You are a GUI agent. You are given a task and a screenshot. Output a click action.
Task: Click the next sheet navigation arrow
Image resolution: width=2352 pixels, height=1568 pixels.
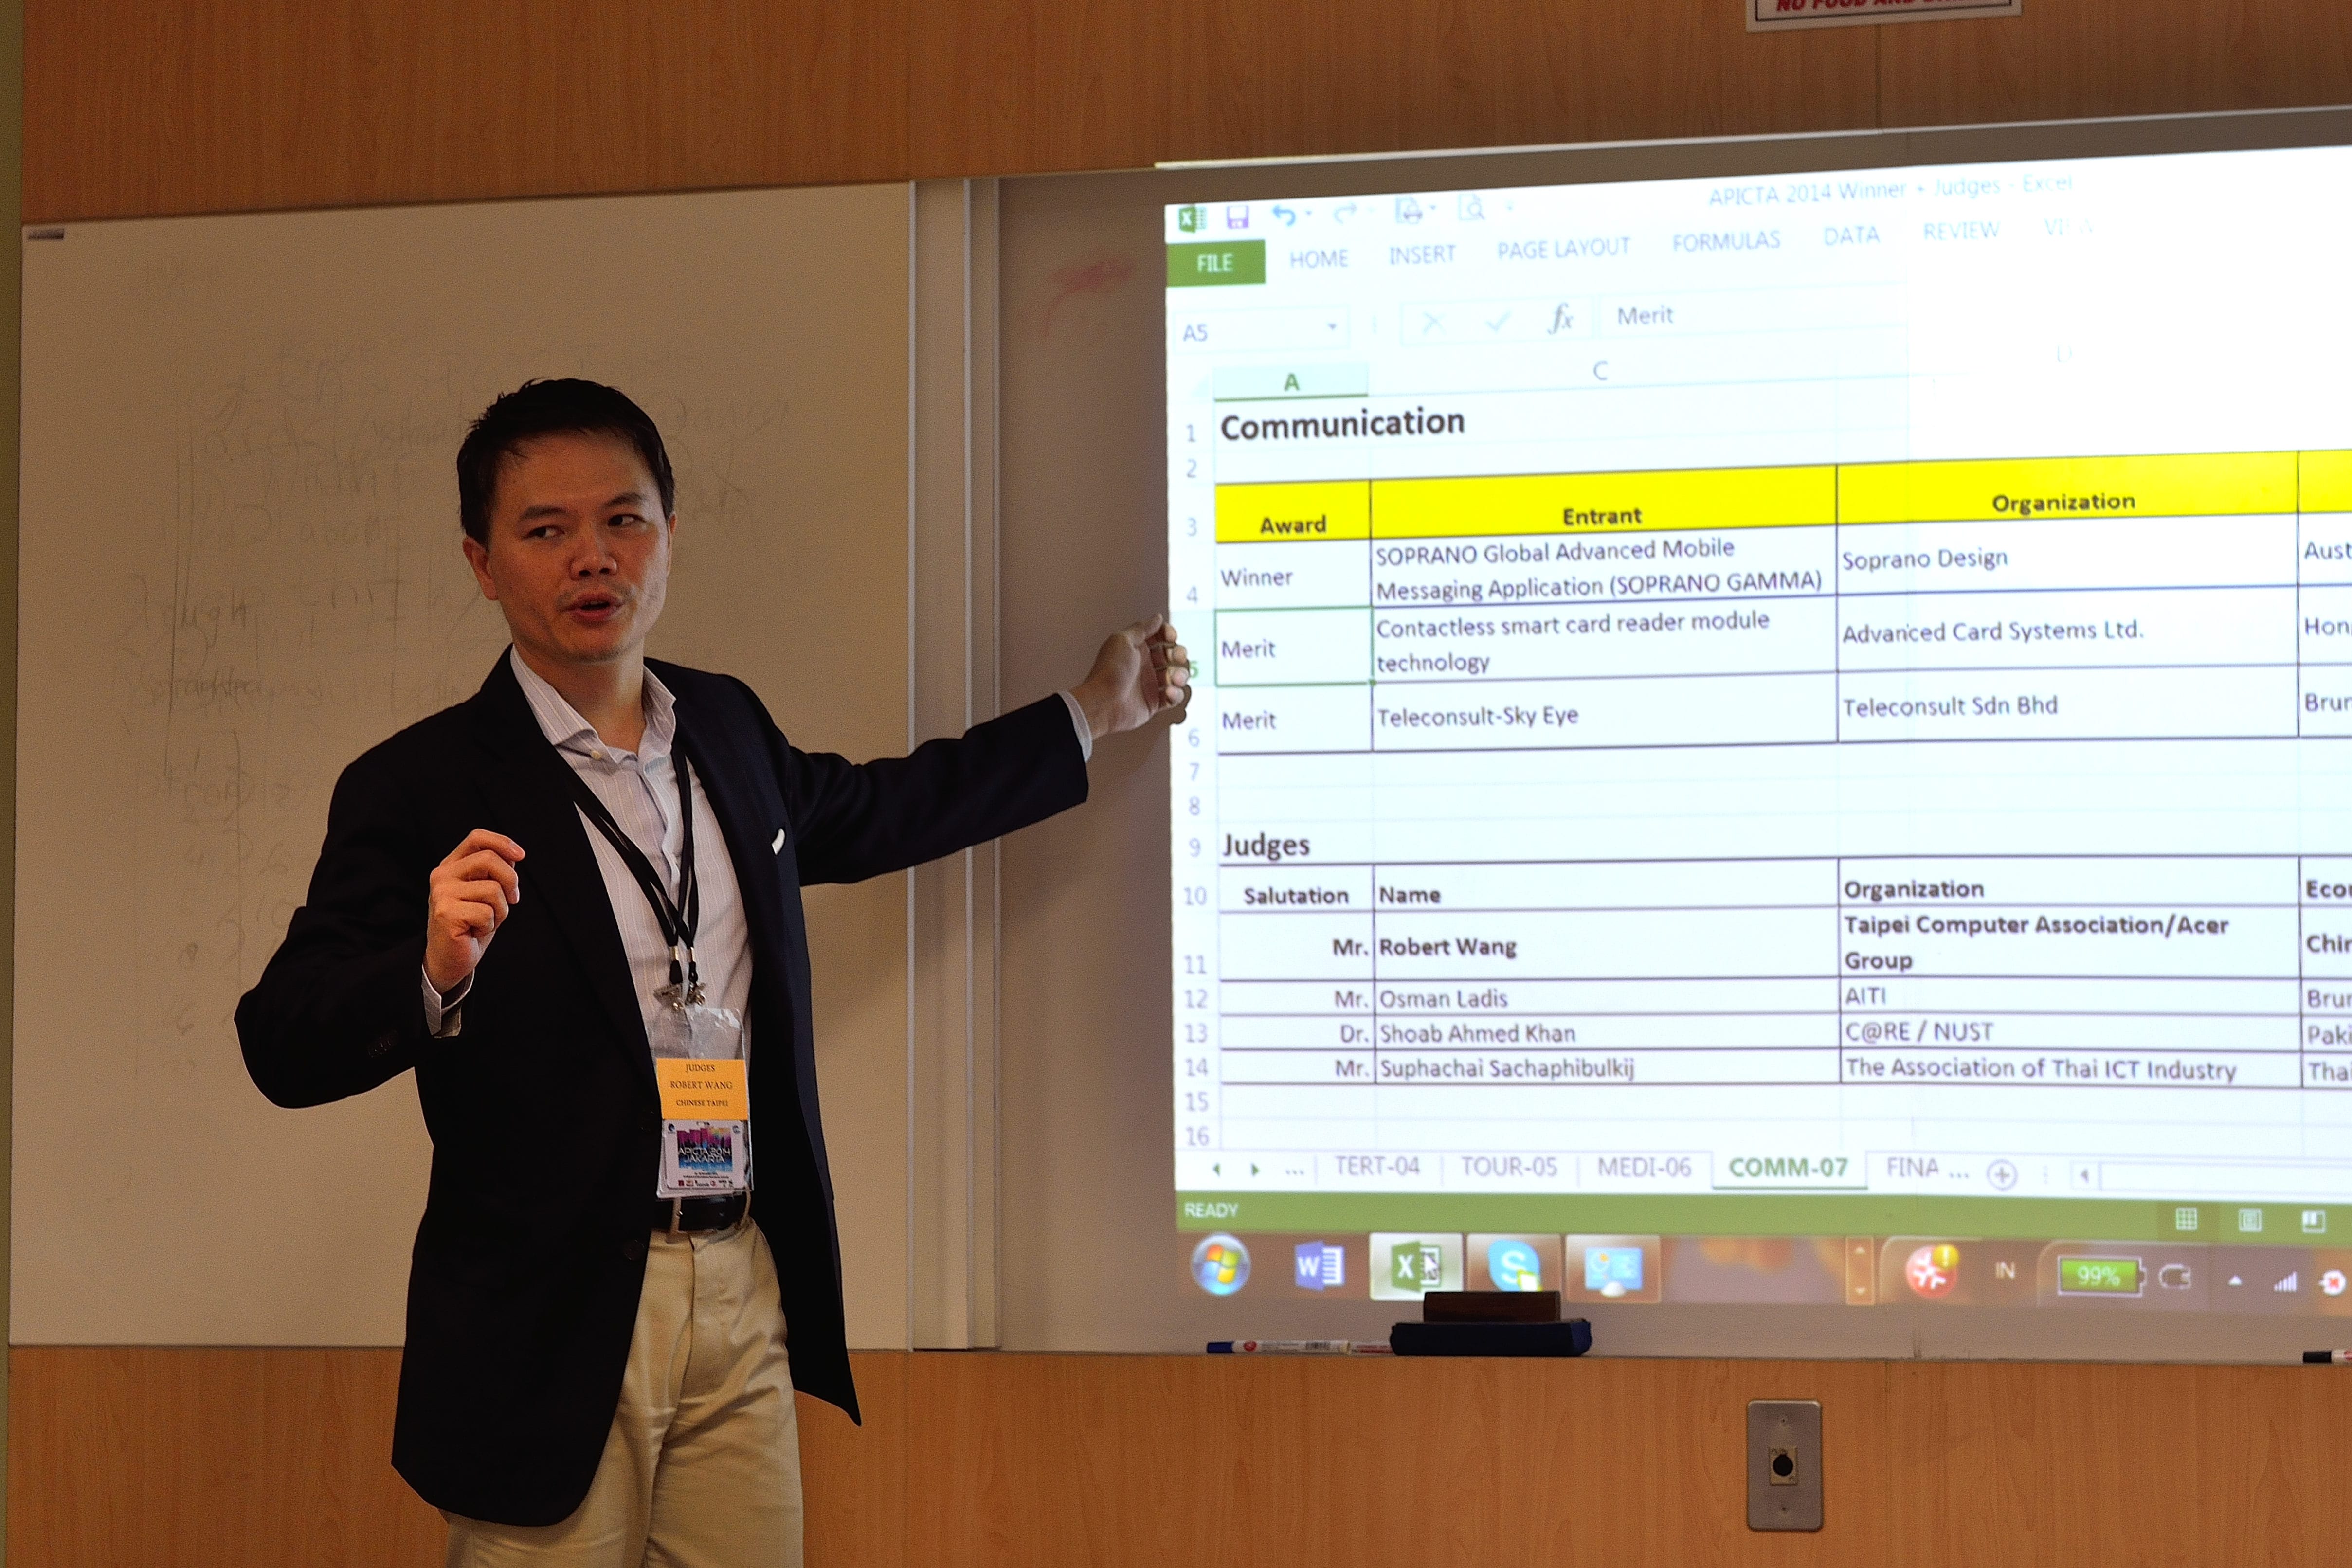(x=1254, y=1168)
